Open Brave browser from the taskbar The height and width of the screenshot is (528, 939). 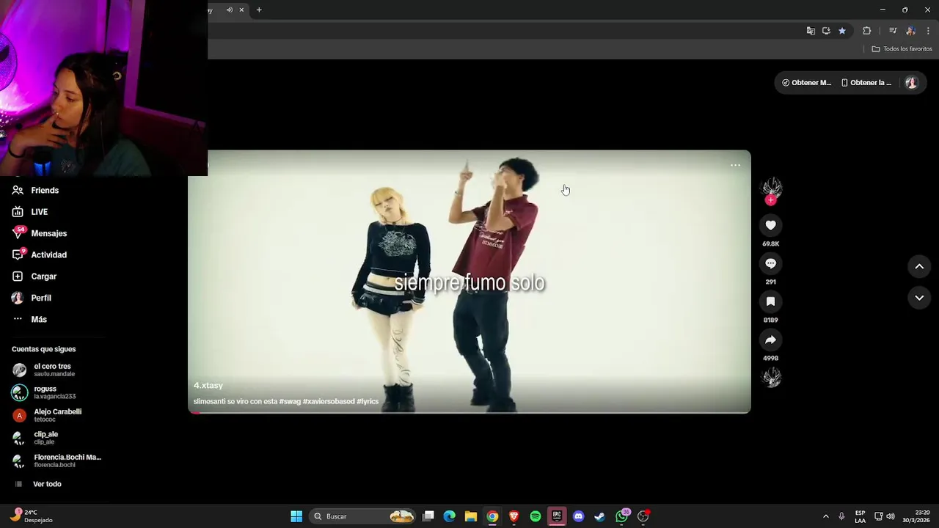click(x=514, y=516)
